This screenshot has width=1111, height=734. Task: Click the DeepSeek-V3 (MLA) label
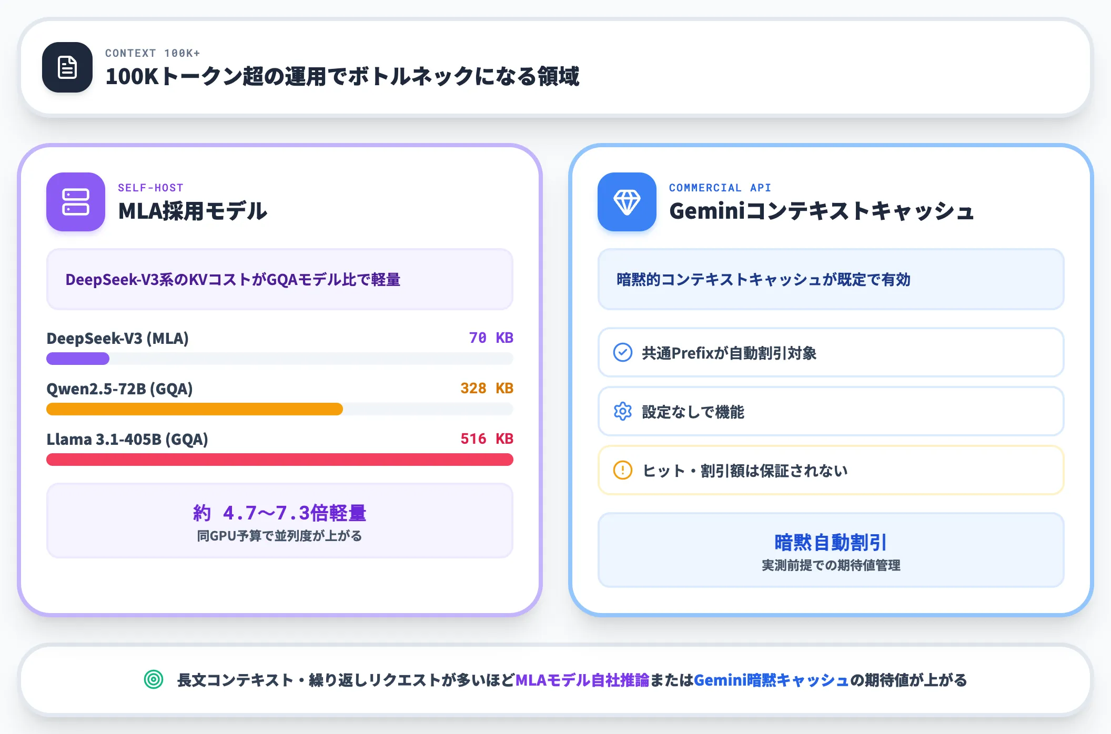tap(118, 338)
